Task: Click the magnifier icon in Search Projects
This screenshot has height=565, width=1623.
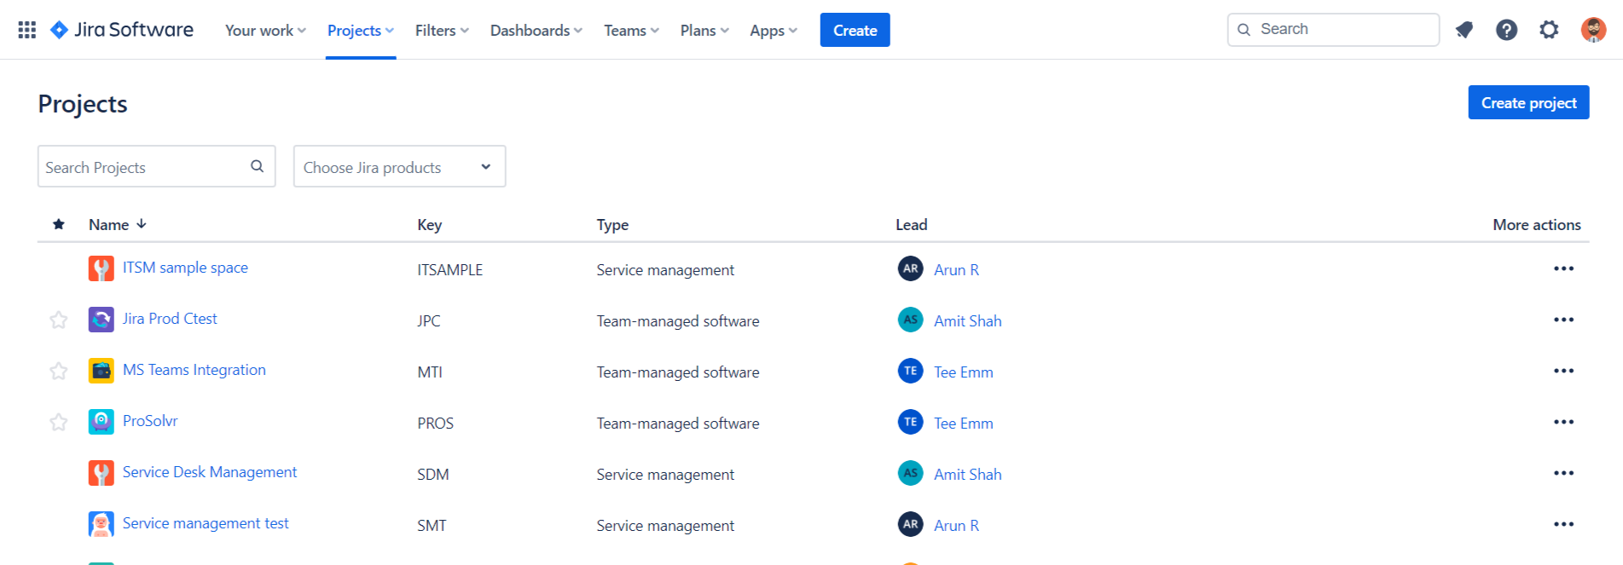Action: pyautogui.click(x=257, y=166)
